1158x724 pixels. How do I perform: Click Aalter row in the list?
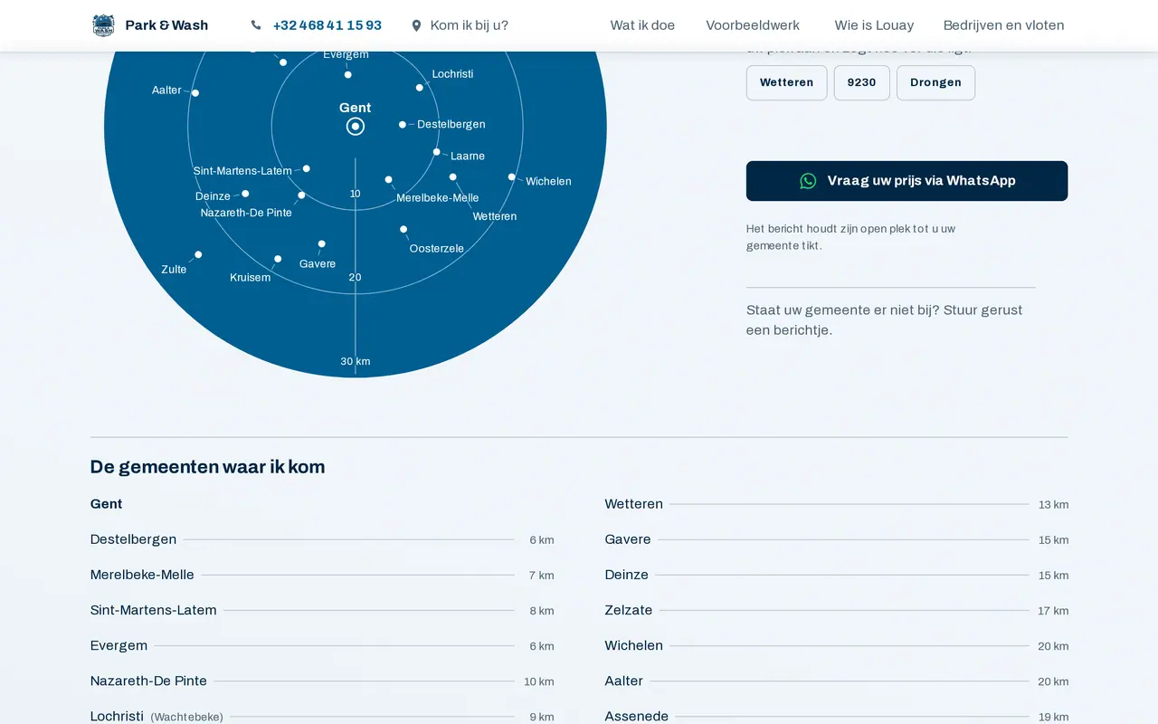coord(837,681)
